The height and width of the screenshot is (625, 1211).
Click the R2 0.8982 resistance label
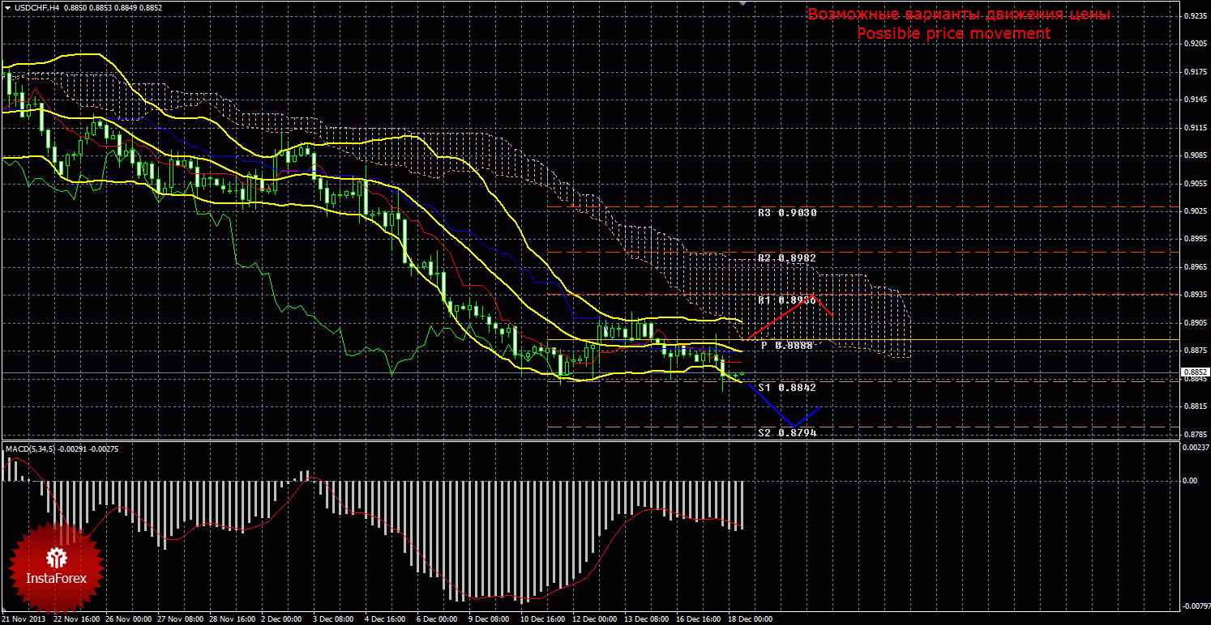coord(787,257)
